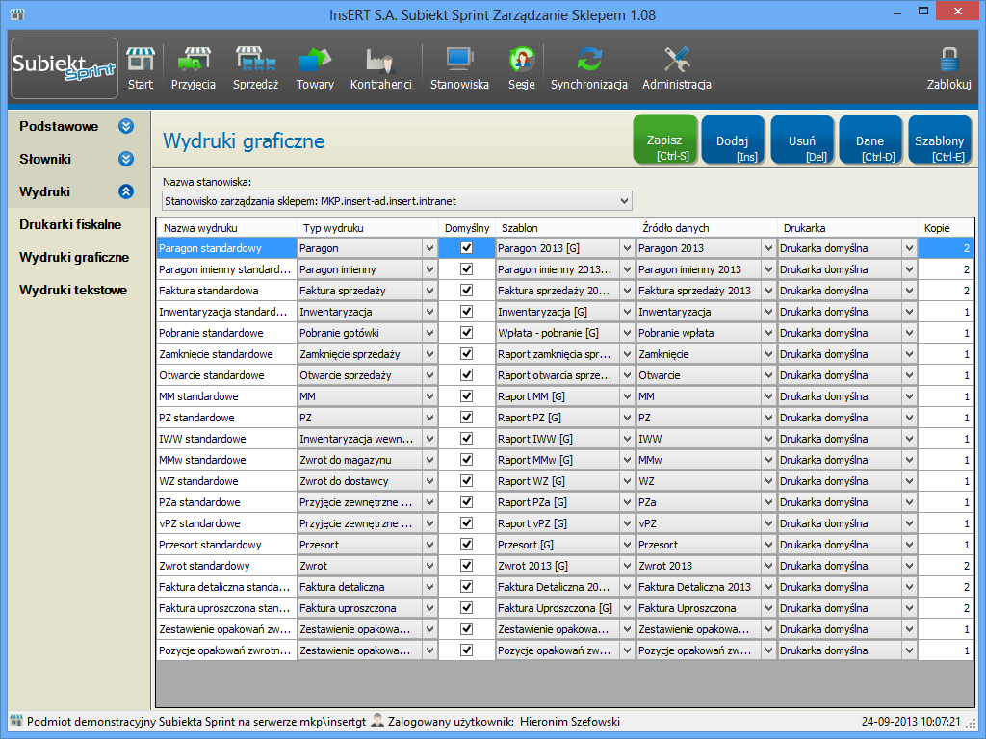Open Szablony templates button

[940, 140]
